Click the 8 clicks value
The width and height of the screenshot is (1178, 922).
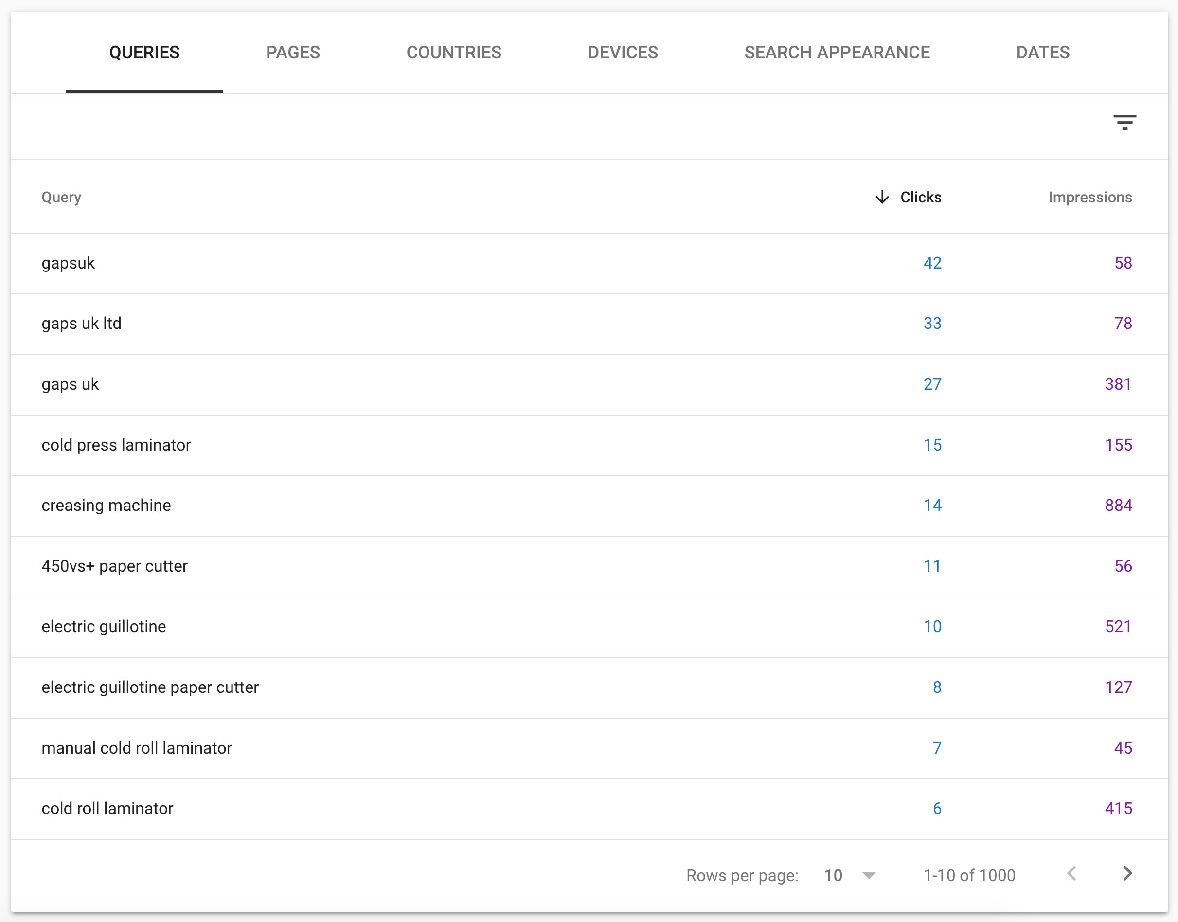pos(937,687)
